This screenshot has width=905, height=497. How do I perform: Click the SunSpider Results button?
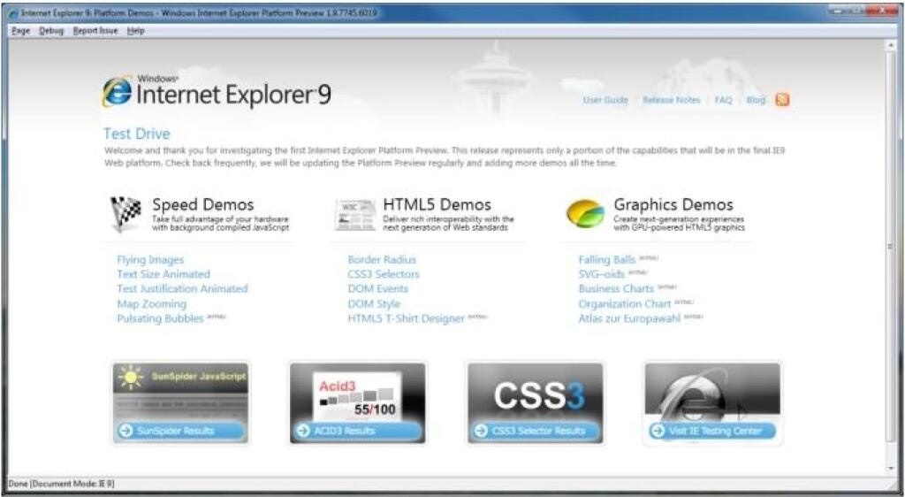tap(180, 431)
